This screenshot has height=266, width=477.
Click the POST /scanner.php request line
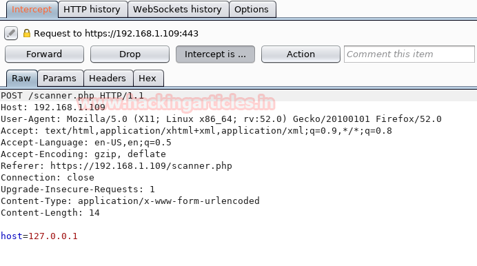pos(72,96)
